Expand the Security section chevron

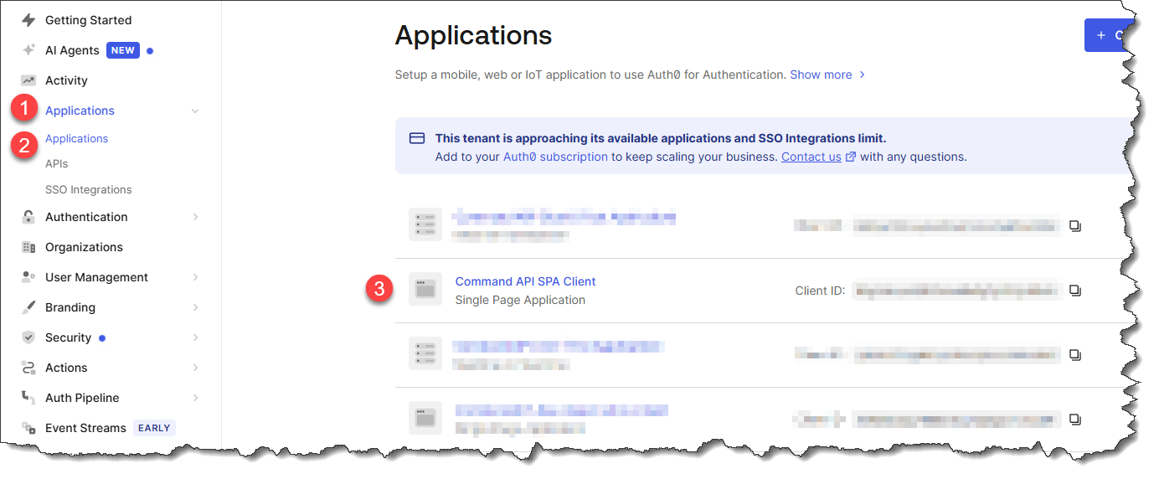(x=195, y=337)
